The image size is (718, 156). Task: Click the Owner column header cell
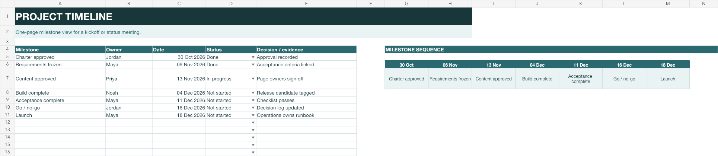point(129,50)
